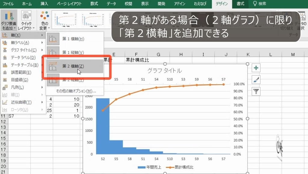Select column header G
The image size is (308, 174).
pos(158,55)
